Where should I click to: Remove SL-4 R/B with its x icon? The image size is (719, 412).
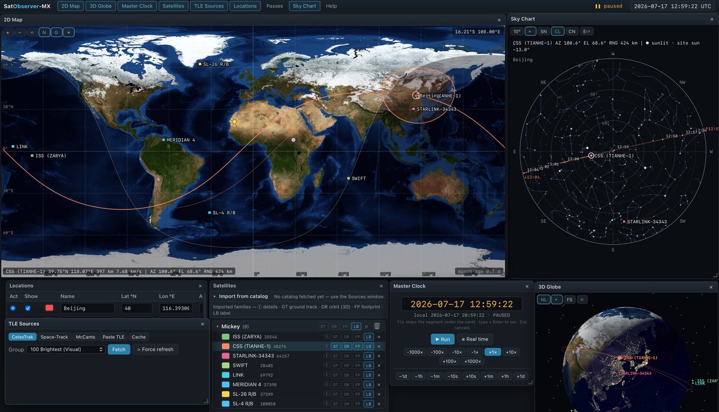[x=379, y=404]
